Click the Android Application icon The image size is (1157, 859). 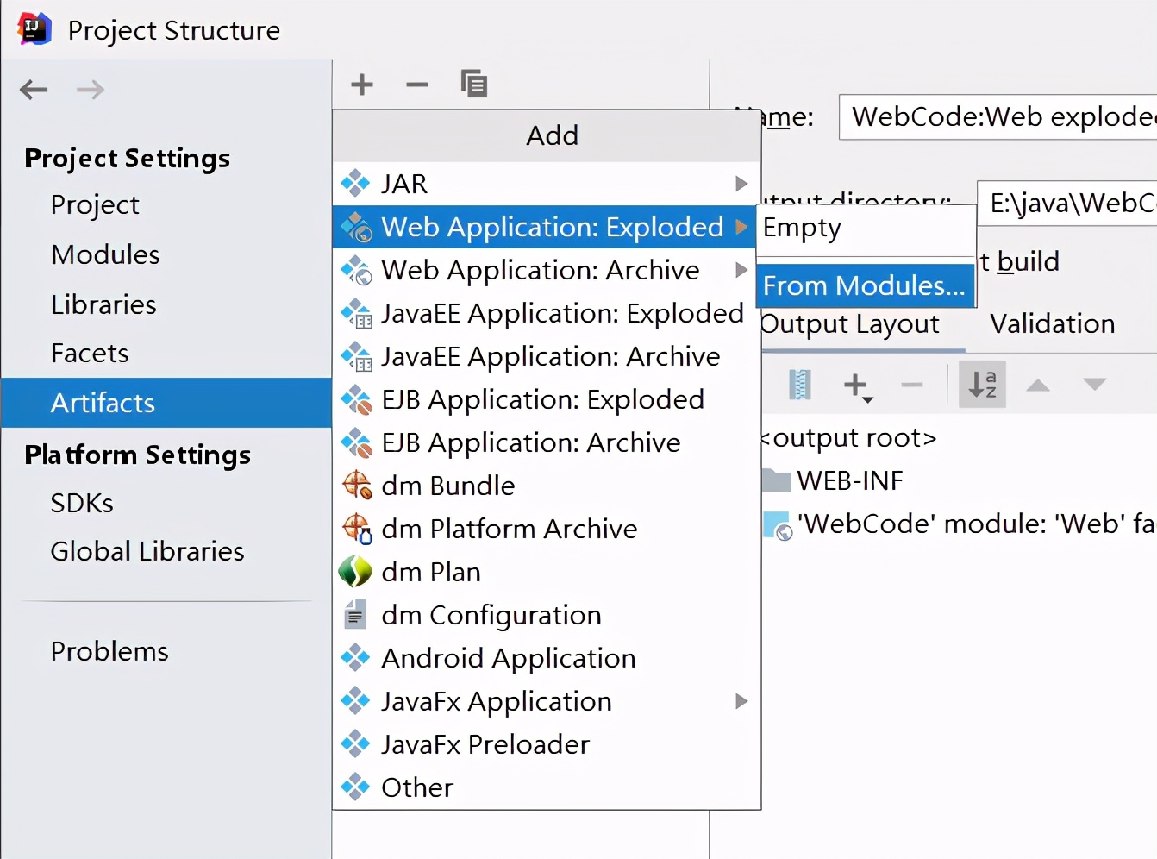(355, 658)
